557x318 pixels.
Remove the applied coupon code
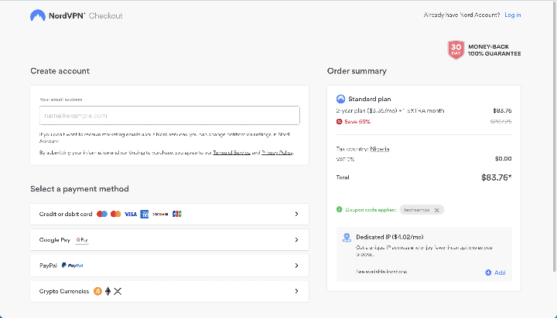[x=436, y=209]
